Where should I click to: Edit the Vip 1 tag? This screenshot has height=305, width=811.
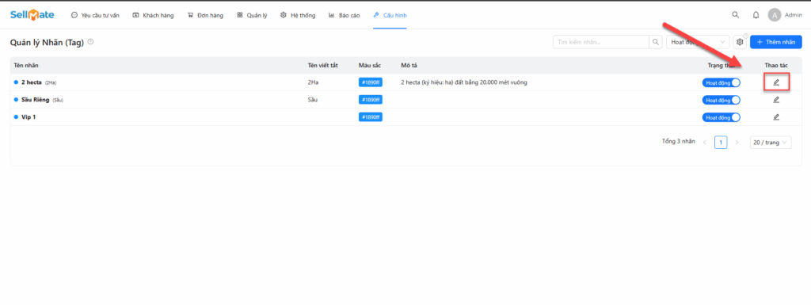point(776,116)
